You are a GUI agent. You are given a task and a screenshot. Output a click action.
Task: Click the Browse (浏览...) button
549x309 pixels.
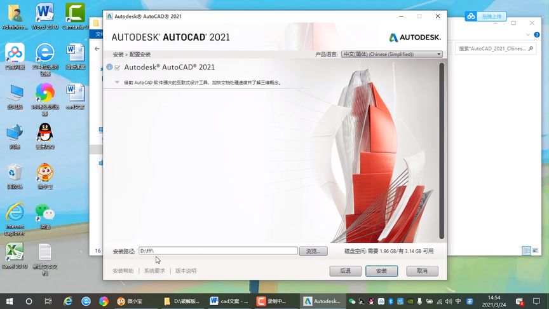(x=313, y=251)
